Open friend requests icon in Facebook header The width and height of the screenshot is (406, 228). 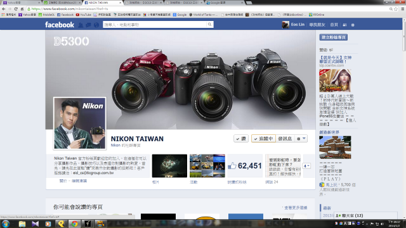(81, 25)
